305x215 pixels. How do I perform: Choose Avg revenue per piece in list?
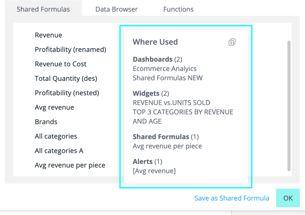[x=70, y=165]
